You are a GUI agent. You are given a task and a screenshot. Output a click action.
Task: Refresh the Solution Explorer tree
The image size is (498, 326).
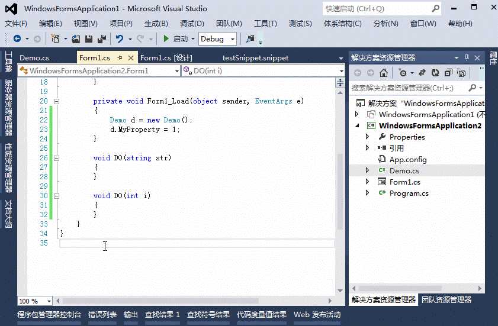pos(435,73)
